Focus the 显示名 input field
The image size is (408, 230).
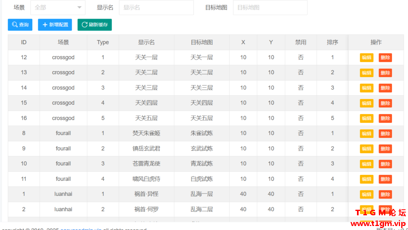click(x=156, y=8)
